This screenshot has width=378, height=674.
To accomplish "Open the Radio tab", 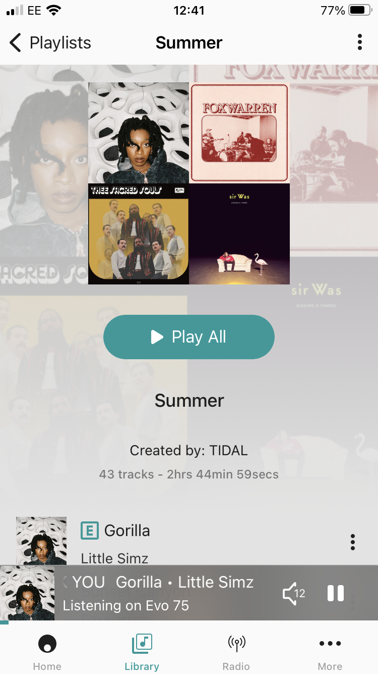I will (x=236, y=653).
